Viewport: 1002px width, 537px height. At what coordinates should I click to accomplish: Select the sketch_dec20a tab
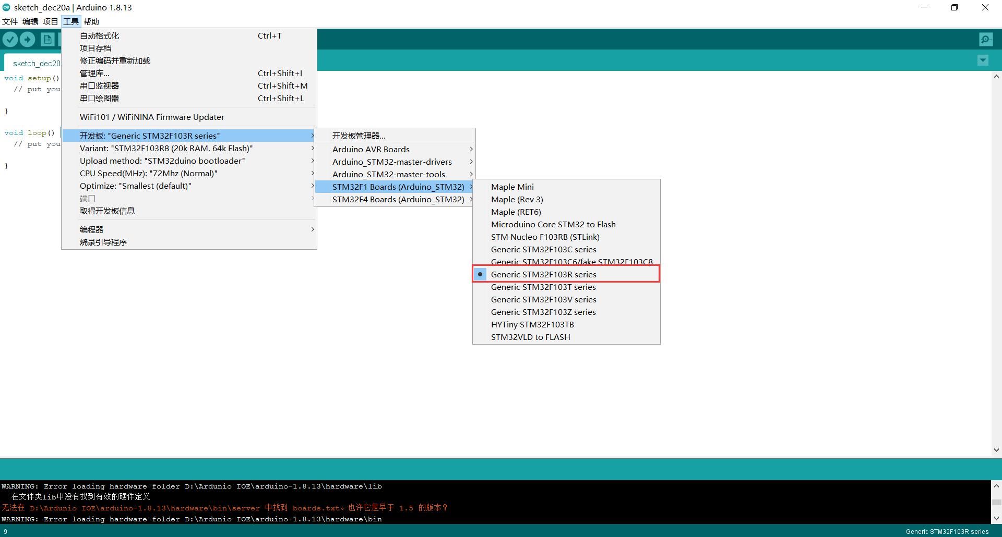[x=33, y=63]
